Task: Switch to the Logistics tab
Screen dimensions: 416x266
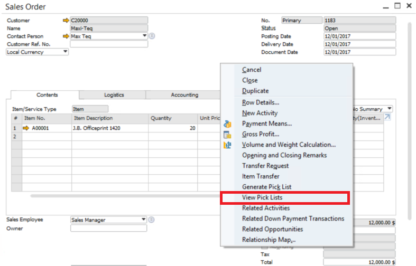Action: coord(114,95)
